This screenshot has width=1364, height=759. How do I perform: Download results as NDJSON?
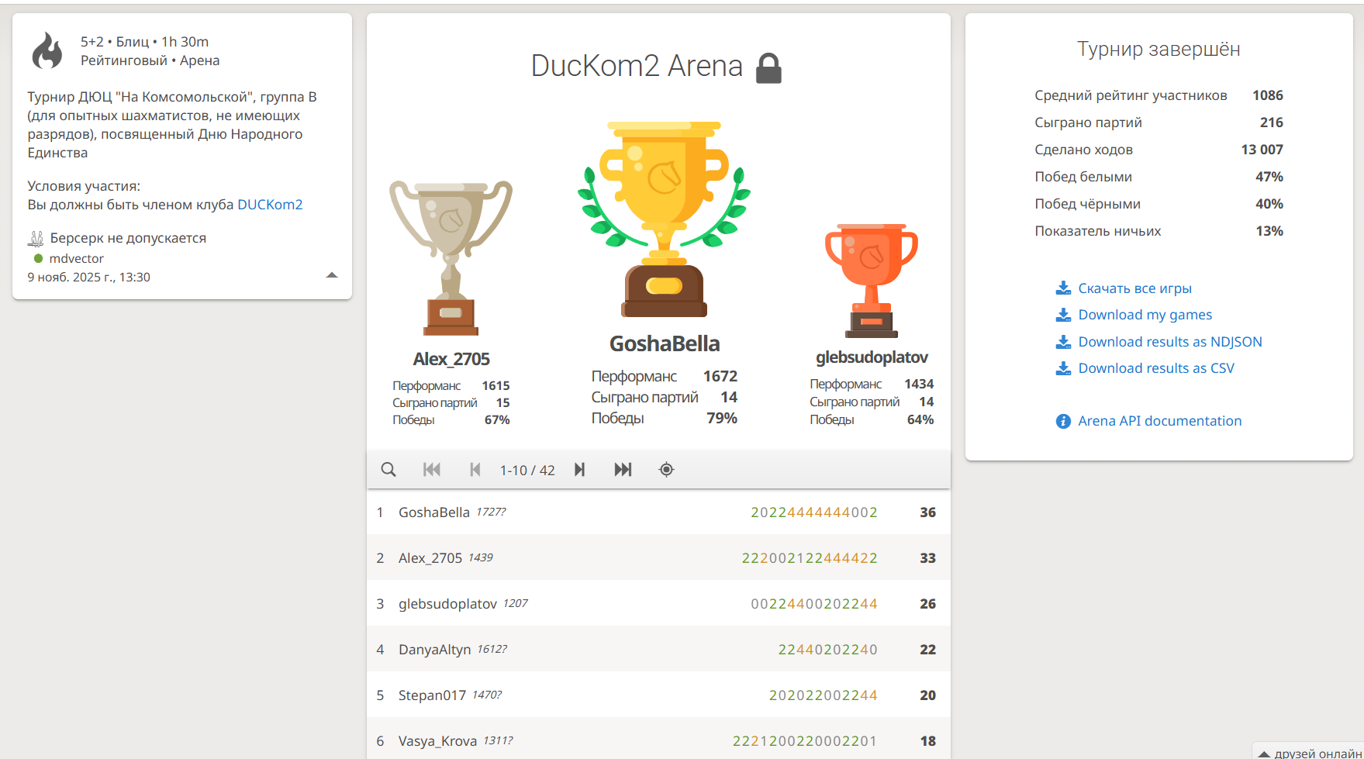click(1169, 342)
